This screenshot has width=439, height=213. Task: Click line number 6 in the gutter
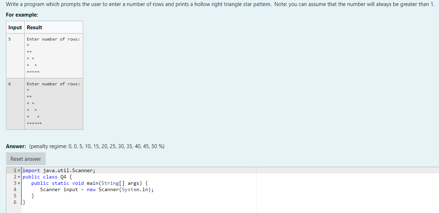click(x=15, y=202)
